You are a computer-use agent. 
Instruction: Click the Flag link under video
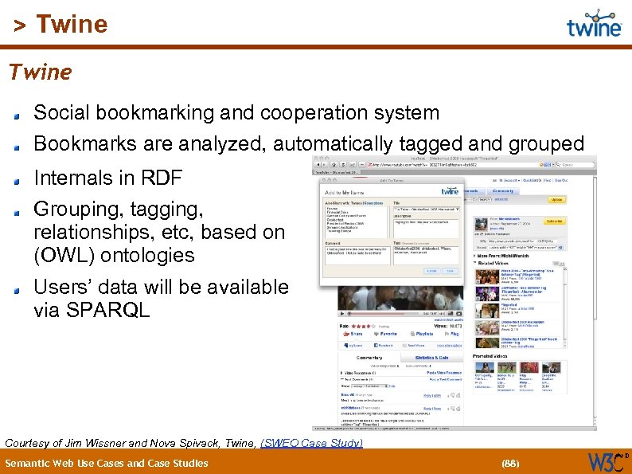click(x=452, y=334)
